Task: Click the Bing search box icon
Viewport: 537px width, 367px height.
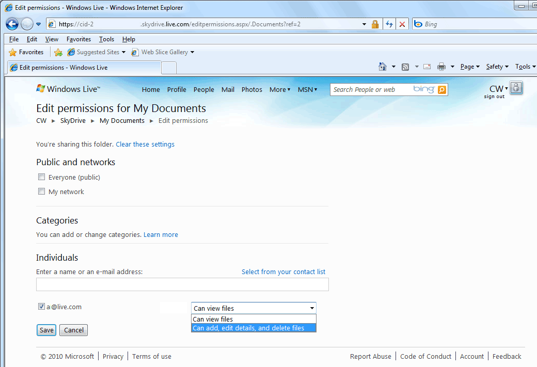Action: [x=418, y=24]
